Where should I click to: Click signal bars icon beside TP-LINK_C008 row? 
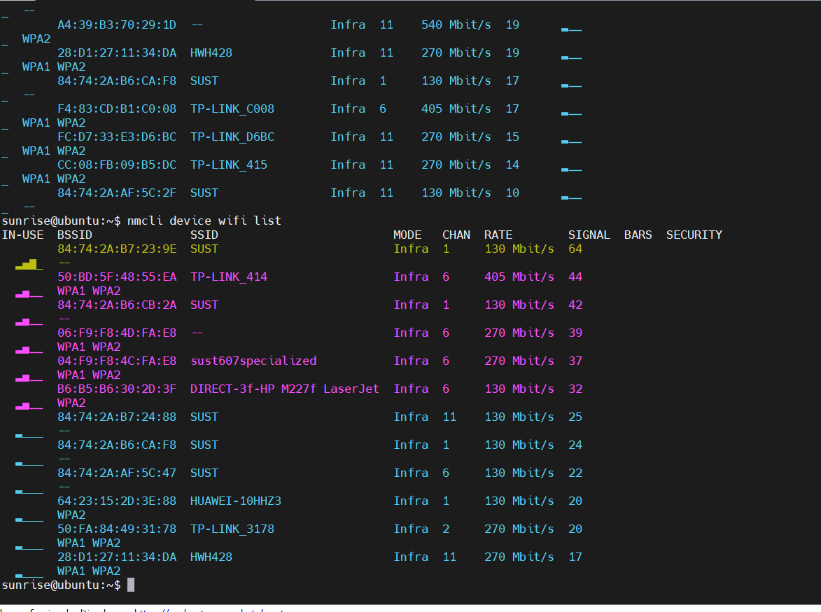571,112
